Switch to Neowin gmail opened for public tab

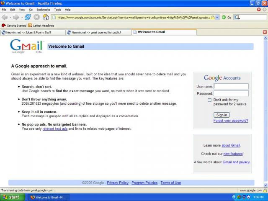tap(98, 32)
